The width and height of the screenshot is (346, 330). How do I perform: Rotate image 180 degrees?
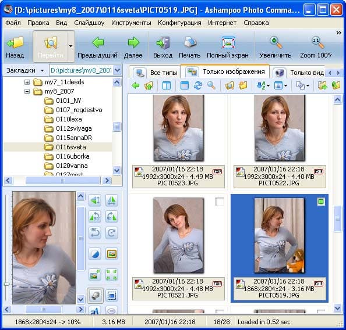[x=95, y=233]
